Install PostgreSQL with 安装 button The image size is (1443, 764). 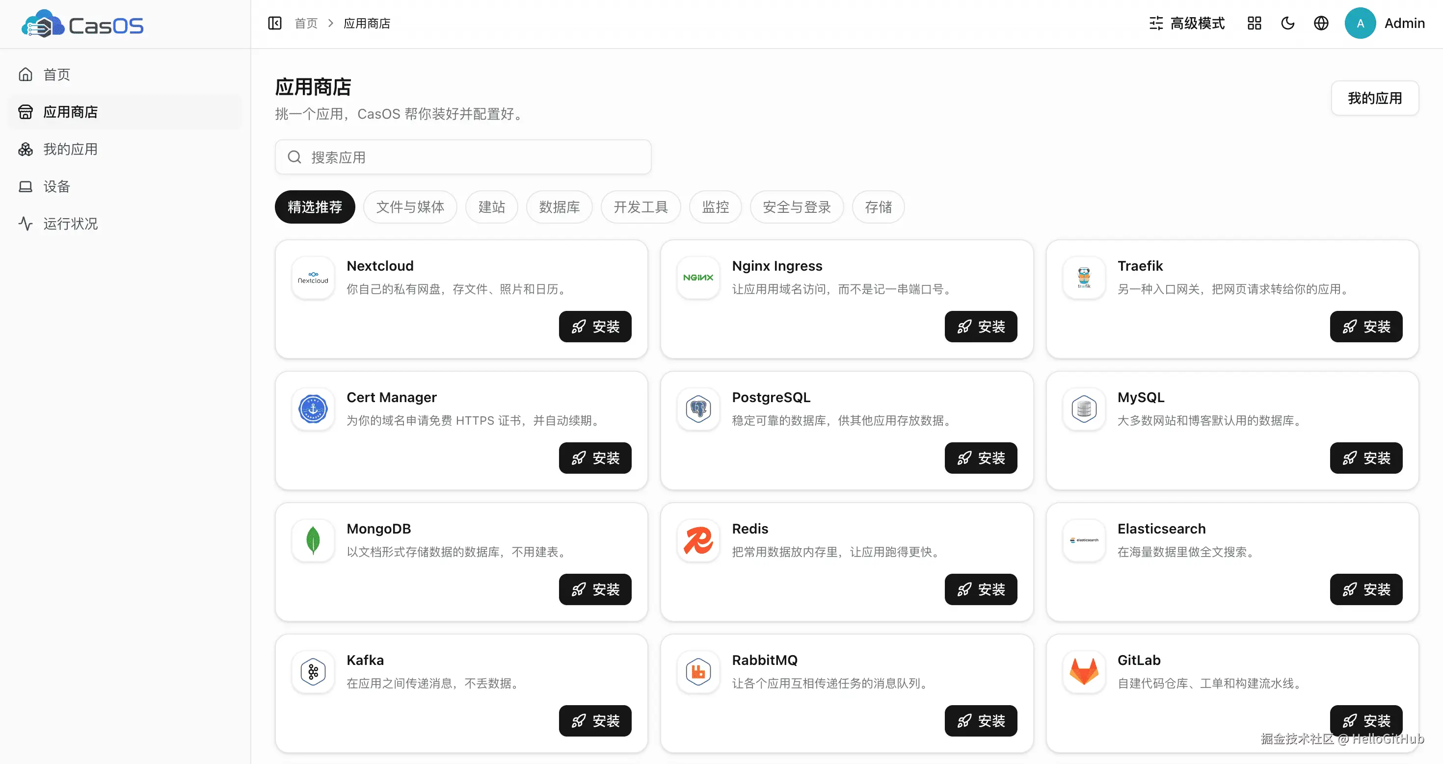[x=981, y=458]
